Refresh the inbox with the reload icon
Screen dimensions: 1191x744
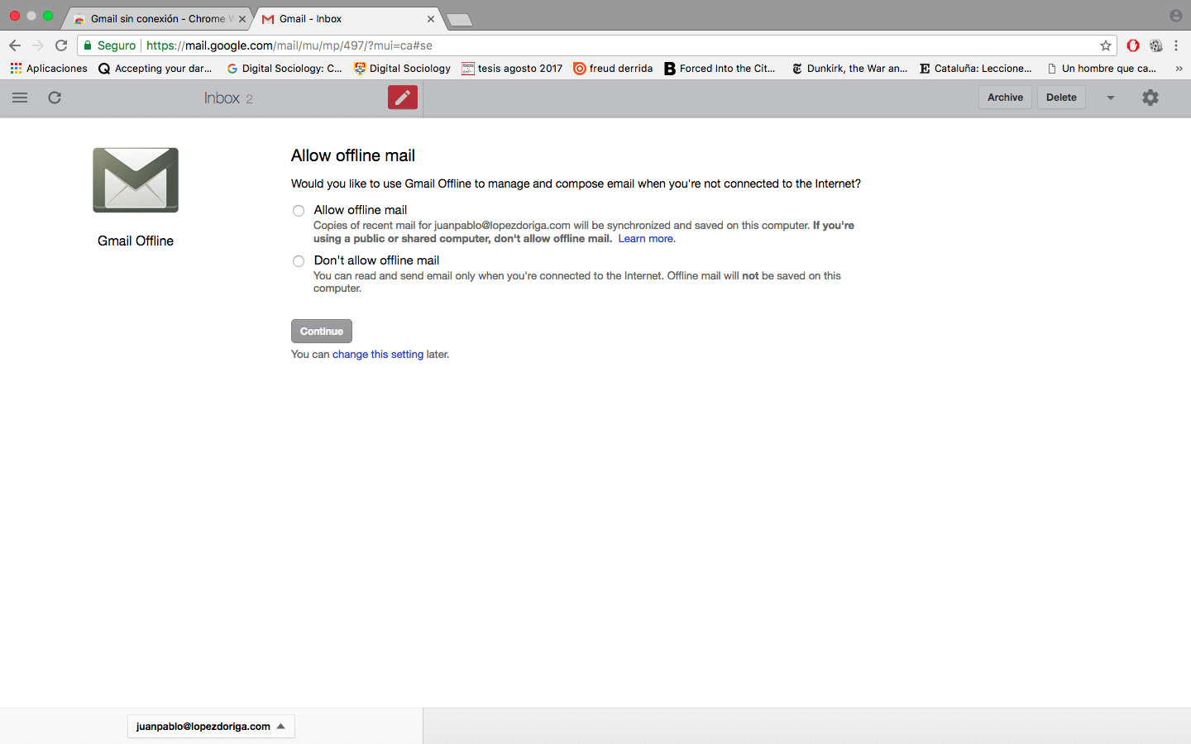click(x=55, y=97)
